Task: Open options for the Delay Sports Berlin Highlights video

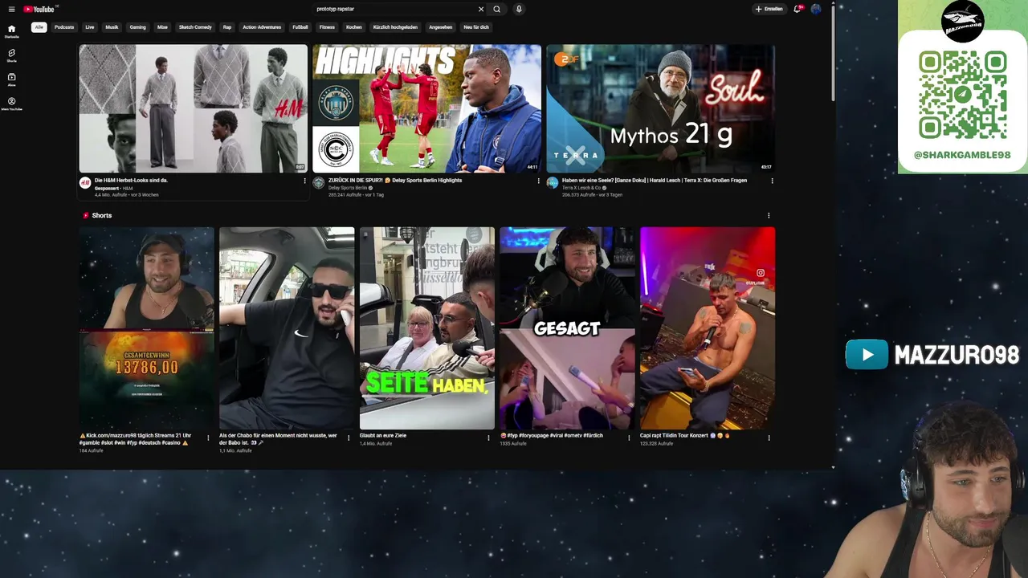Action: click(538, 181)
